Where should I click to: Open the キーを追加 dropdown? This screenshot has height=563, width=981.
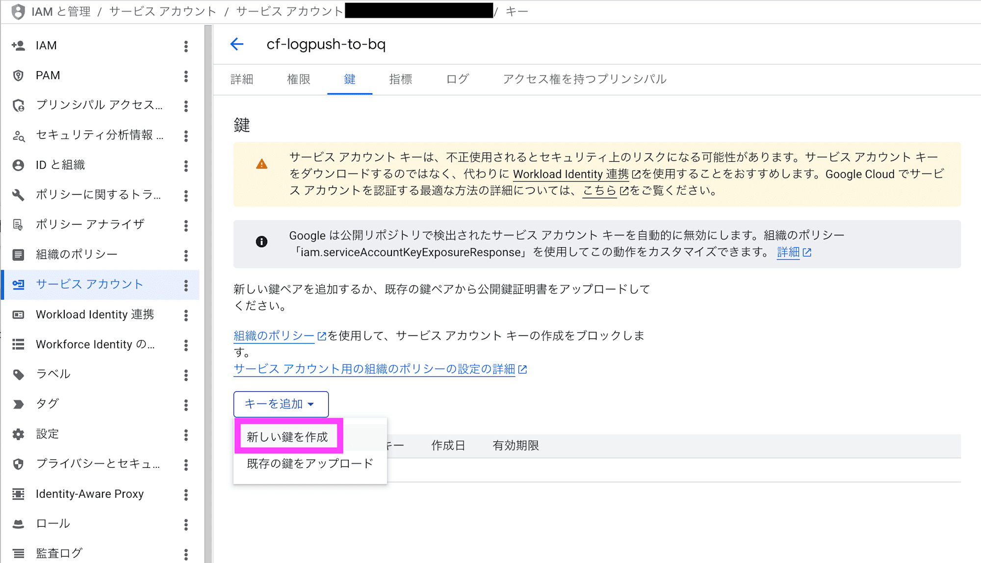pyautogui.click(x=281, y=404)
